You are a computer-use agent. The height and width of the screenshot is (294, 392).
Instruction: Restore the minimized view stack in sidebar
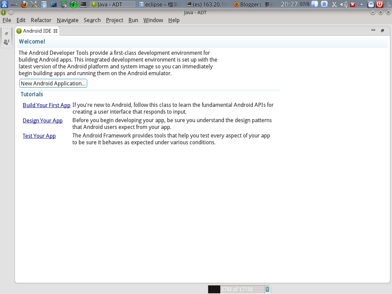coord(6,33)
